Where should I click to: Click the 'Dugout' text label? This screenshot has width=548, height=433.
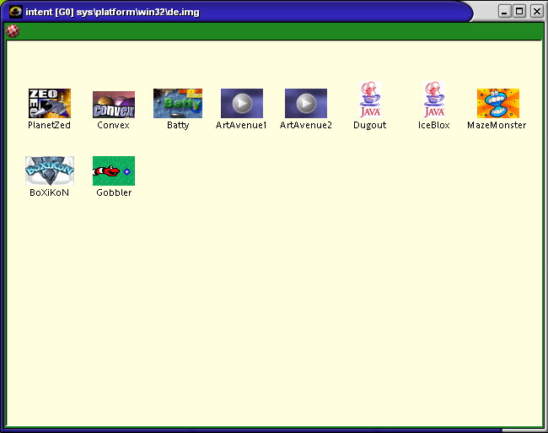pyautogui.click(x=369, y=125)
